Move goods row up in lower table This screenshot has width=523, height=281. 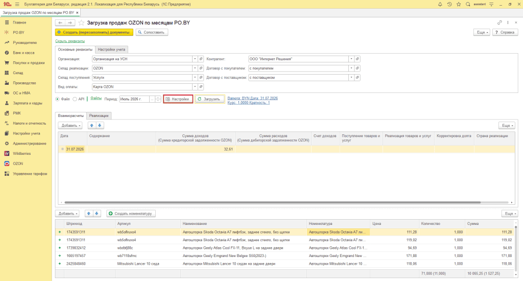point(89,214)
